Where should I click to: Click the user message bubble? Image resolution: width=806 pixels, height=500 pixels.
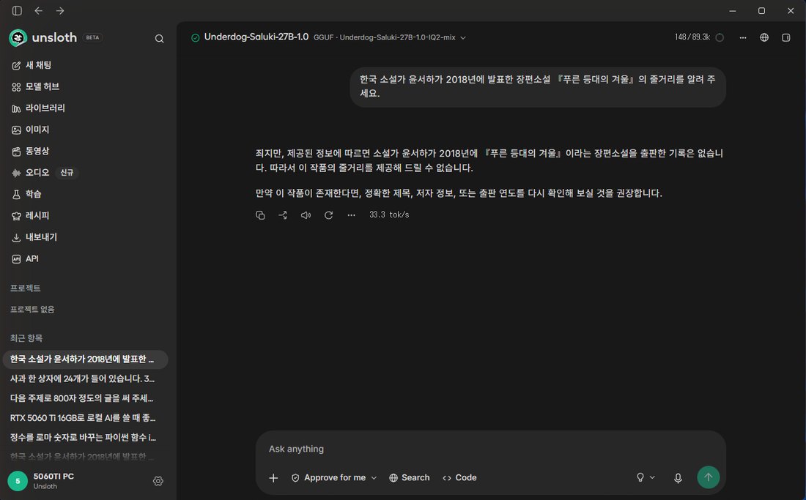(538, 87)
